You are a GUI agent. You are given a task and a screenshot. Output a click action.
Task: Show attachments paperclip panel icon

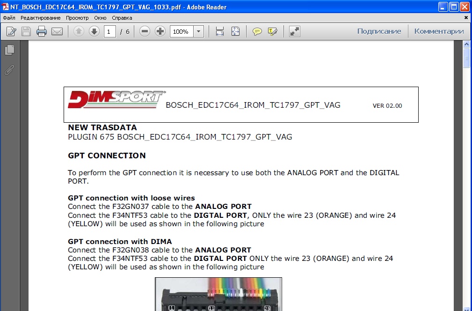tap(10, 70)
